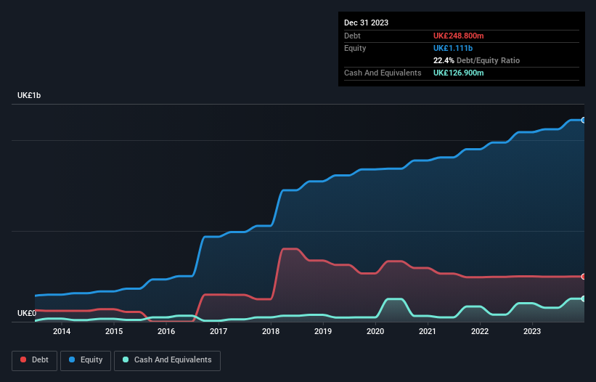Click the 2014 x-axis label

[62, 331]
